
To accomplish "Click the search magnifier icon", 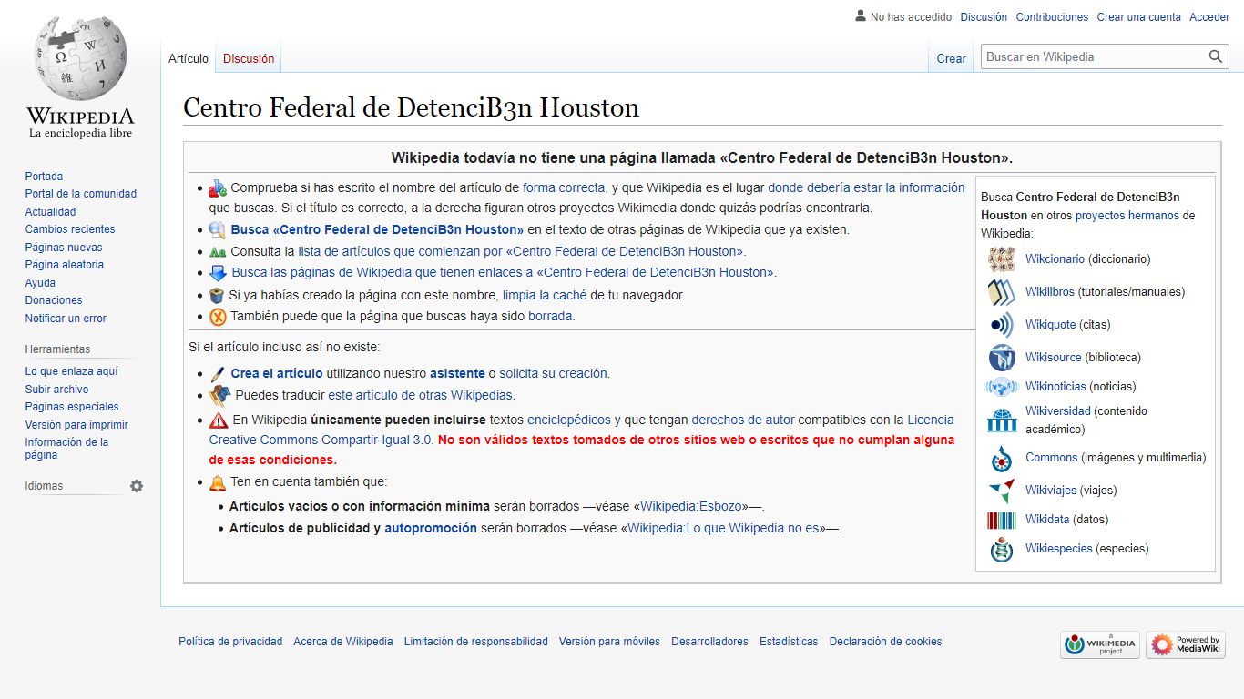I will click(x=1216, y=56).
